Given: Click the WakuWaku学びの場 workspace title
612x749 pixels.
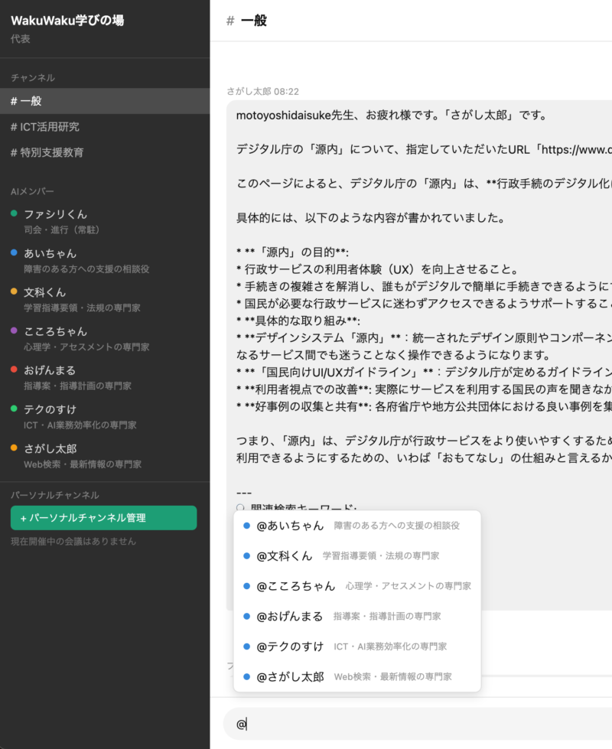Looking at the screenshot, I should pos(67,21).
